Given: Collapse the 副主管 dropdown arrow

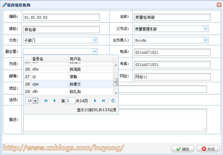Looking at the screenshot, I should 95,51.
